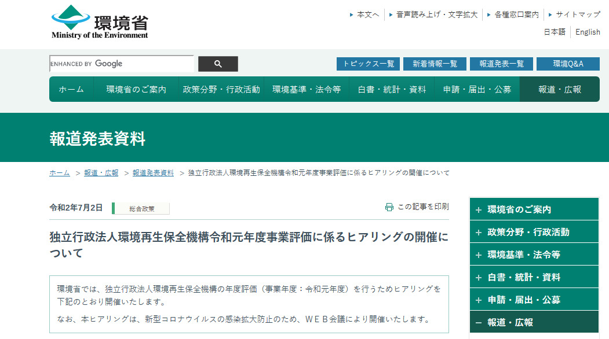The width and height of the screenshot is (609, 339).
Task: Click 音声読み上げ・文字拡大 link
Action: point(437,14)
